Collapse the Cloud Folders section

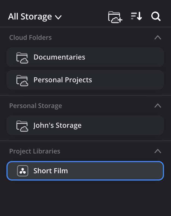coord(158,37)
